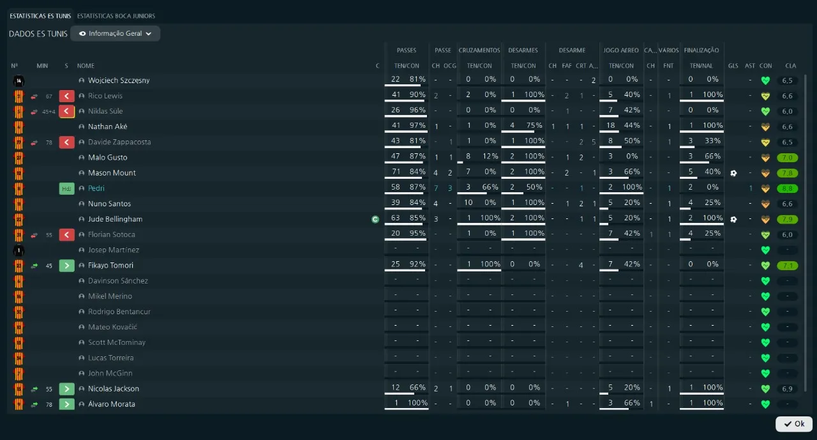817x440 pixels.
Task: Sort by the GLS column header
Action: (733, 66)
